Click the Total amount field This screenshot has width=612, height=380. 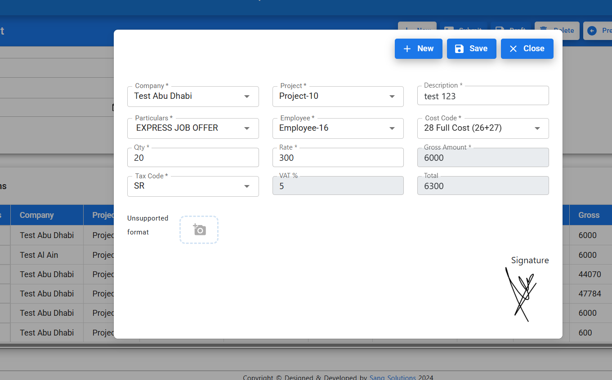(x=482, y=186)
